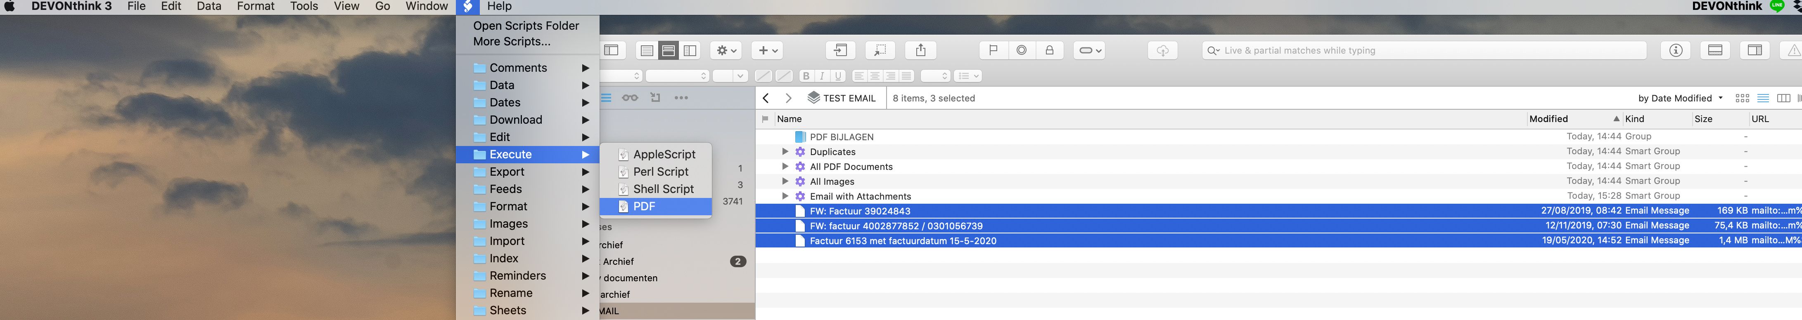
Task: Click the screen capture clip icon
Action: point(880,50)
